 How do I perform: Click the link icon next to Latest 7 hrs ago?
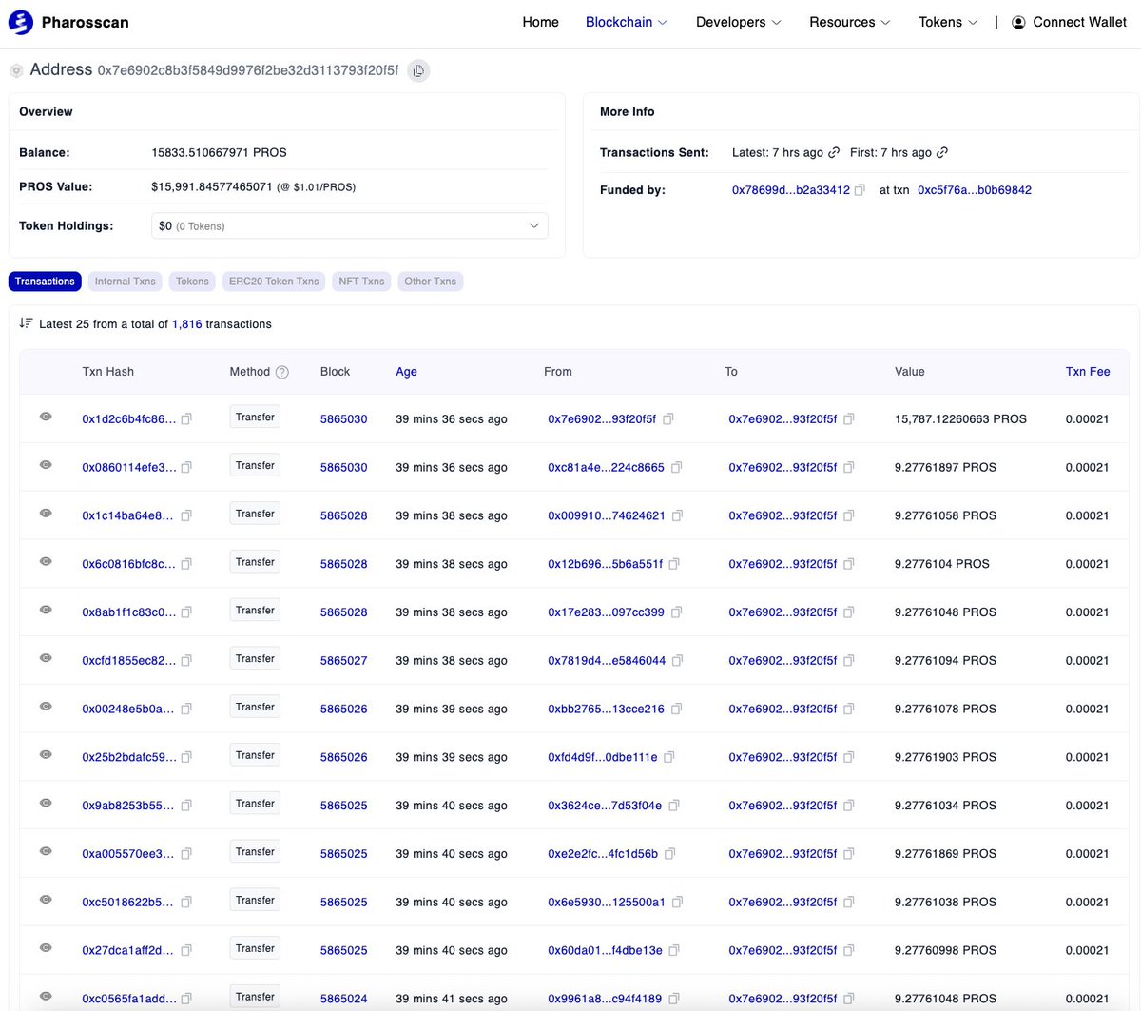pos(834,152)
